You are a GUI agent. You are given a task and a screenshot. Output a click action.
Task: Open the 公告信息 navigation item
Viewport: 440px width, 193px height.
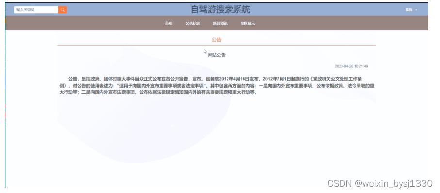(193, 24)
